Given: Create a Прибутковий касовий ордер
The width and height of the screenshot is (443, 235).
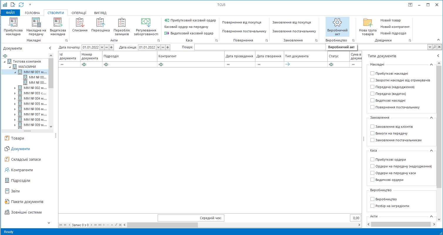Looking at the screenshot, I should 190,20.
